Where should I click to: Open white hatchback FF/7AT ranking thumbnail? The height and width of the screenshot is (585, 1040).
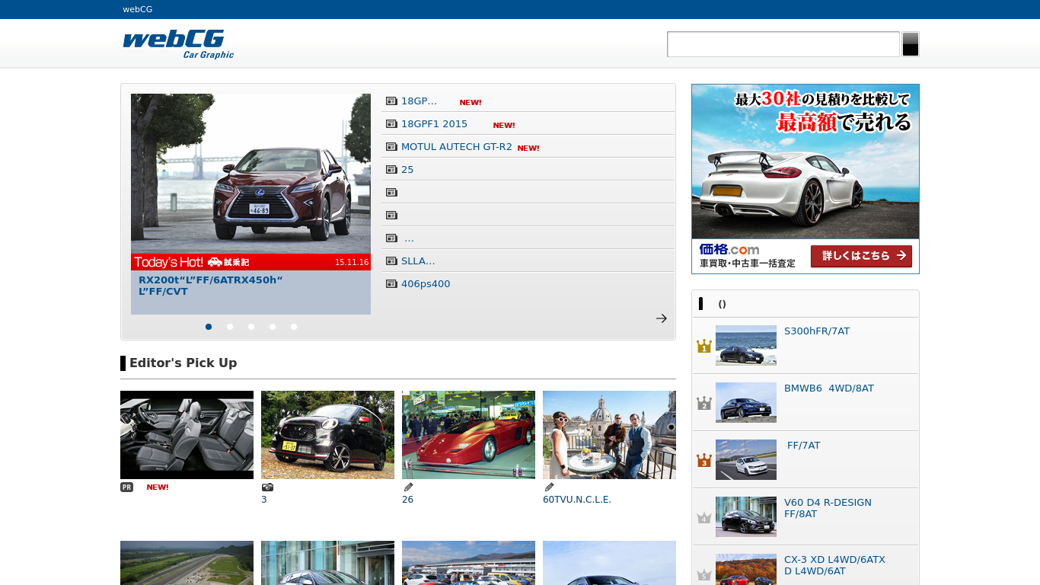(746, 459)
